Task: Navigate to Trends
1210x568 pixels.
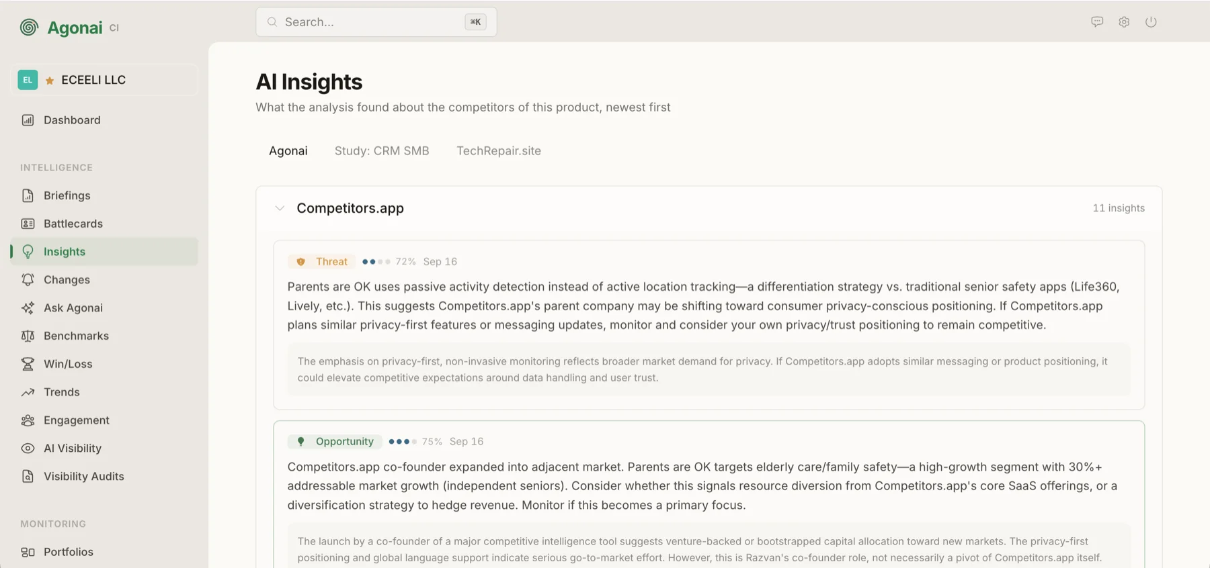Action: coord(104,392)
